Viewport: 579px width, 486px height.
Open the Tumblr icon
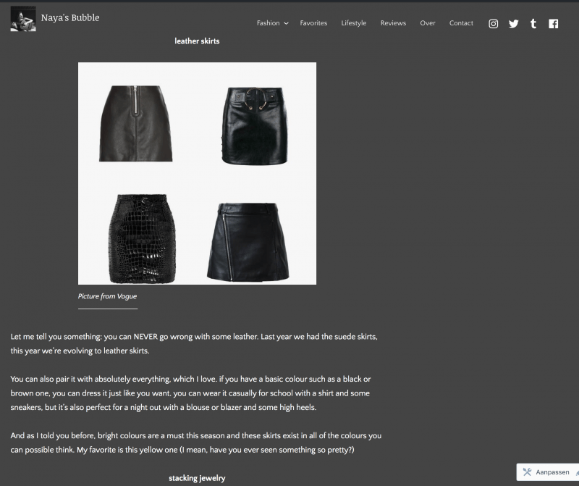[533, 24]
